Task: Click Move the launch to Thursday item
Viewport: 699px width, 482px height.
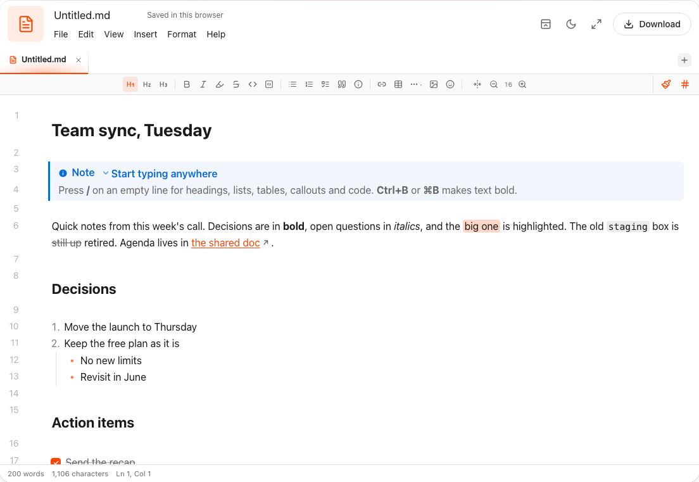Action: click(x=130, y=327)
